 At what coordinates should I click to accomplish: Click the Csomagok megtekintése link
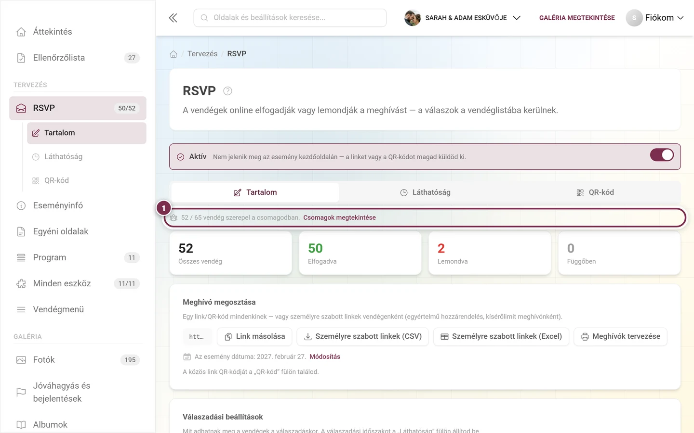[339, 217]
